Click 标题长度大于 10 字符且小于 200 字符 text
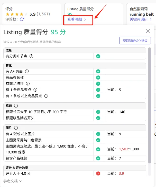156x187 pixels. [36, 112]
